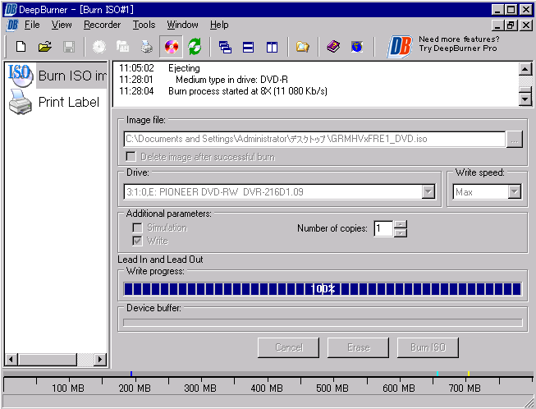
Task: Open the View menu
Action: coord(62,25)
